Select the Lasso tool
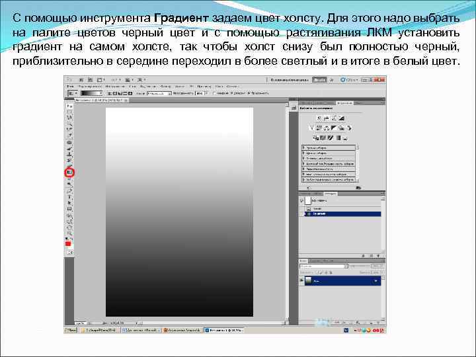Image resolution: width=476 pixels, height=357 pixels. 69,118
